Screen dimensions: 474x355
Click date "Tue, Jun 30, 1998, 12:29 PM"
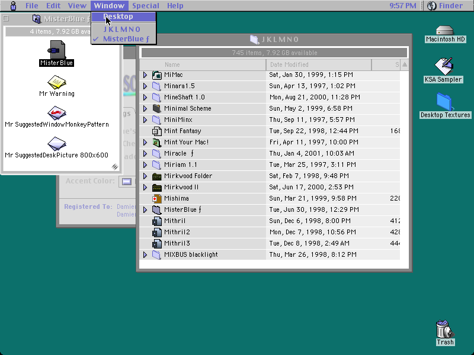[x=314, y=209]
